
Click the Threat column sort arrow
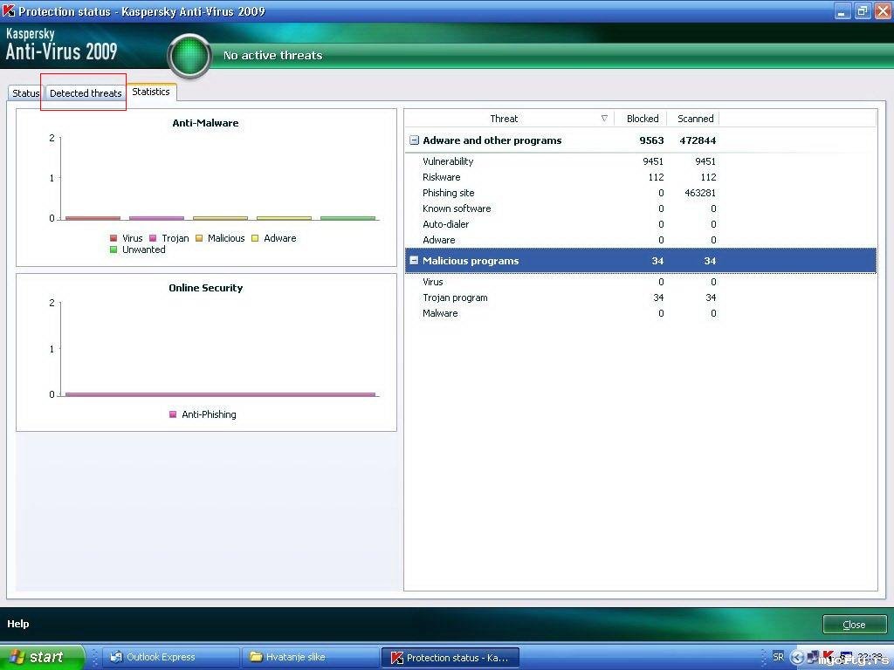(x=604, y=119)
